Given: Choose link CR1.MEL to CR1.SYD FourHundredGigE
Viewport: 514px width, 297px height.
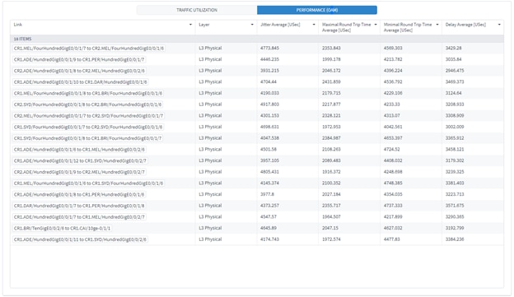Looking at the screenshot, I should pos(88,183).
